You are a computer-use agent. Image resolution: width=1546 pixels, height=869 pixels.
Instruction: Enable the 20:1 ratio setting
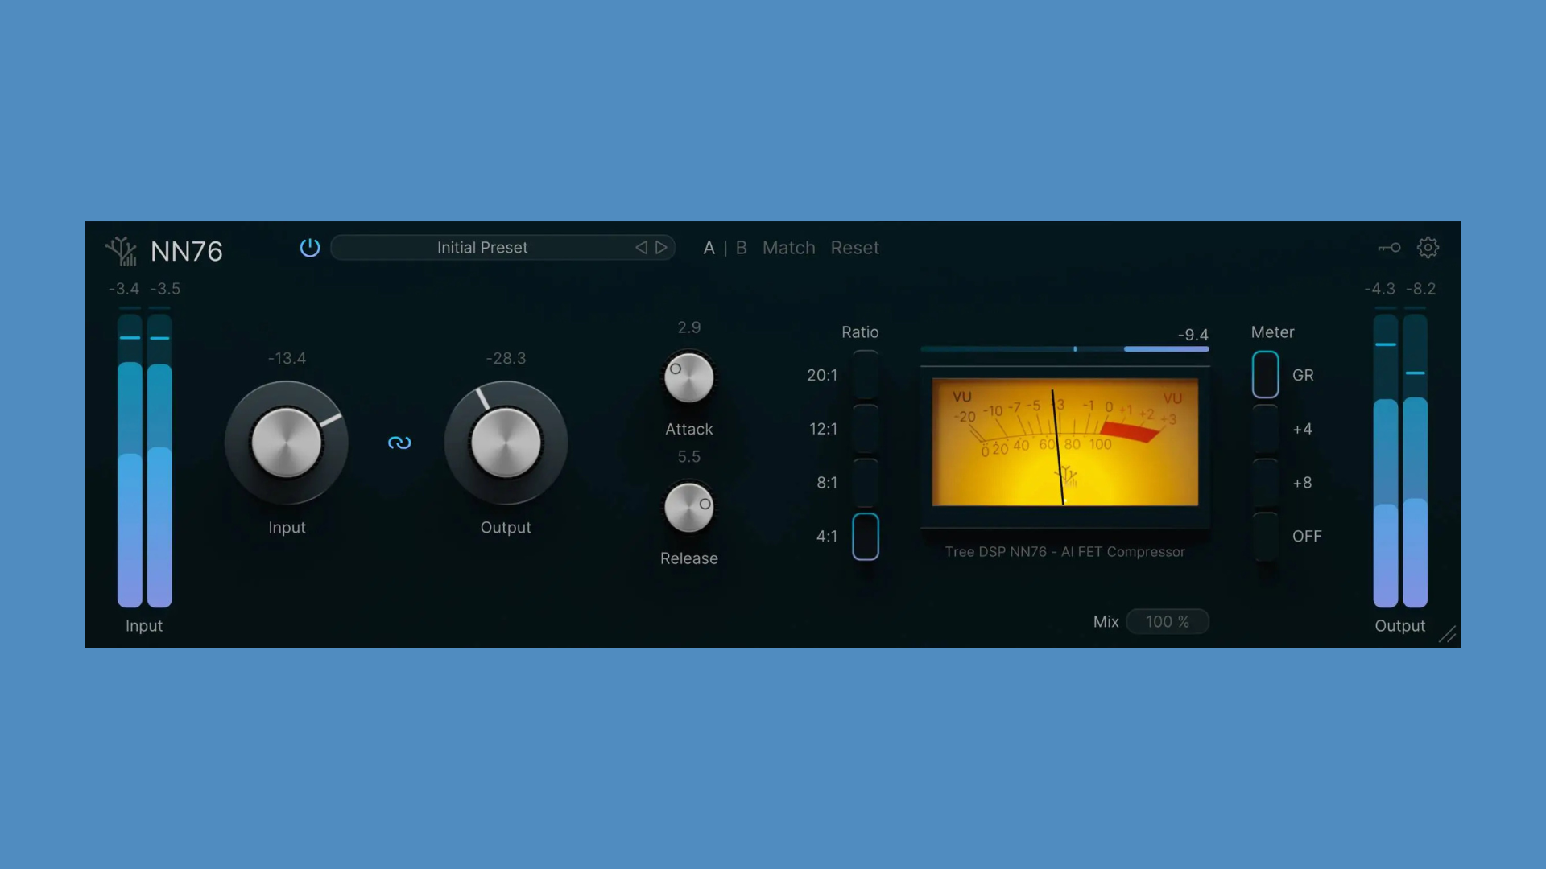point(866,375)
